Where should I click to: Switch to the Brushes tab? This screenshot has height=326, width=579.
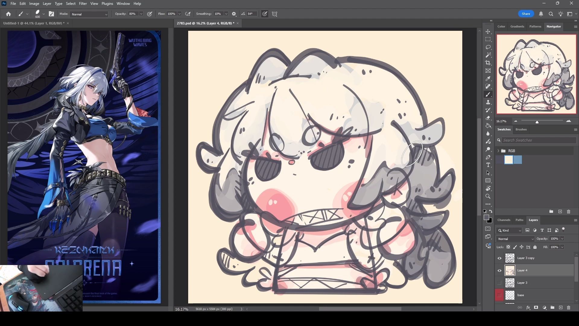(521, 129)
